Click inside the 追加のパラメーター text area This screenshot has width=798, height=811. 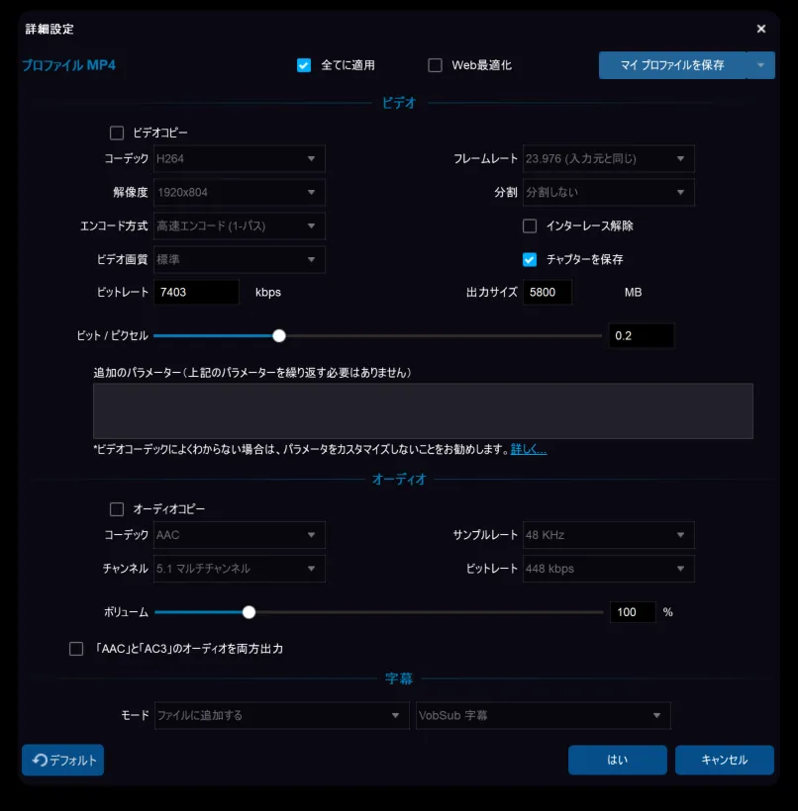[423, 411]
